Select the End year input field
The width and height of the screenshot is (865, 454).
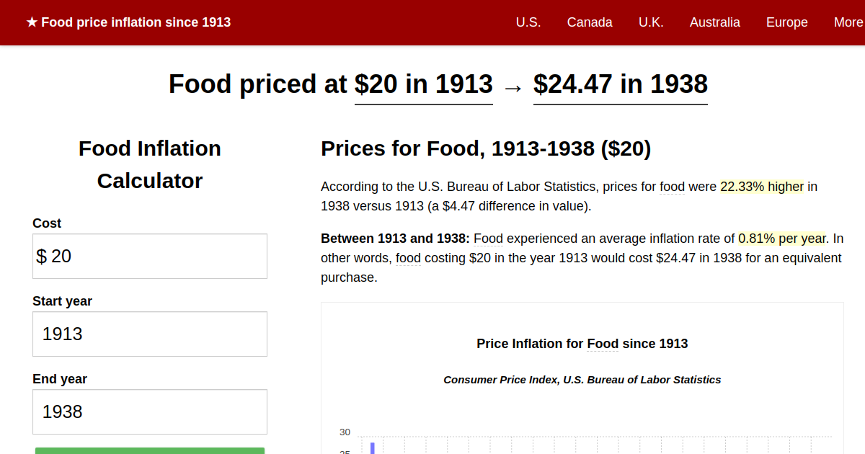point(149,411)
